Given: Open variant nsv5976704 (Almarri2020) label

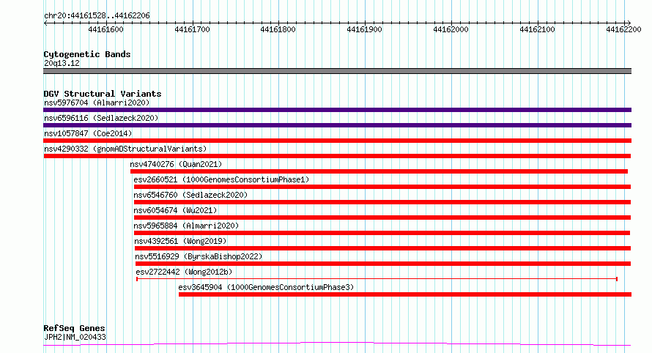Looking at the screenshot, I should click(97, 103).
